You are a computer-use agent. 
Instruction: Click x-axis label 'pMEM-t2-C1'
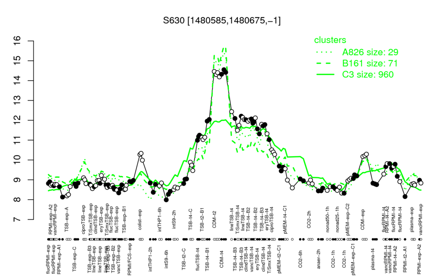point(280,259)
